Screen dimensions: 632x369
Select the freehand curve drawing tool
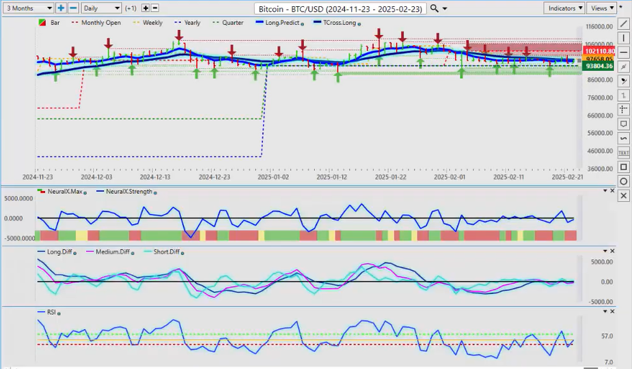tap(624, 138)
